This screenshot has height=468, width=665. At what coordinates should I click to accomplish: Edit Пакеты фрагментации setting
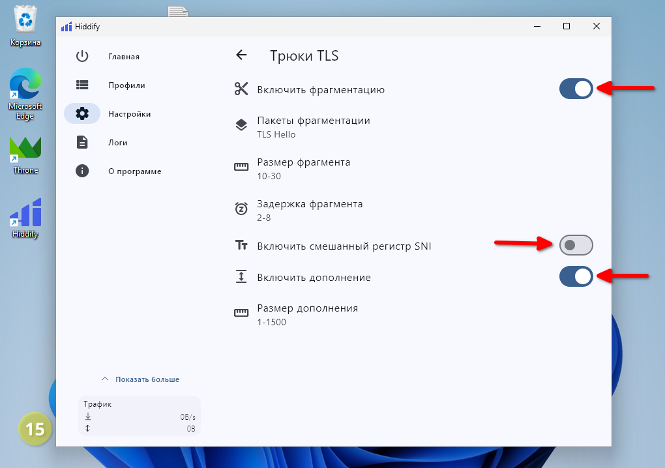[413, 127]
